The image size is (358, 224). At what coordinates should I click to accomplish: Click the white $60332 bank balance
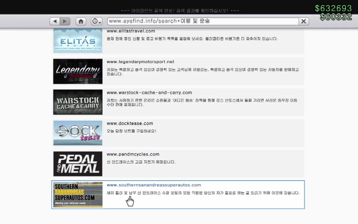[x=336, y=17]
